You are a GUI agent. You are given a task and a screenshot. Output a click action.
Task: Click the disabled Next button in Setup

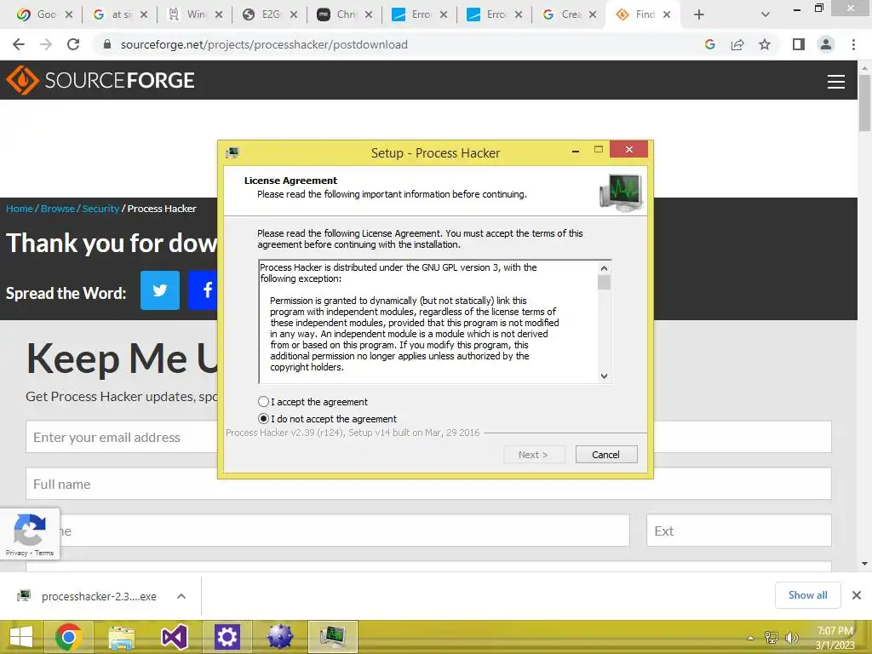(x=534, y=455)
